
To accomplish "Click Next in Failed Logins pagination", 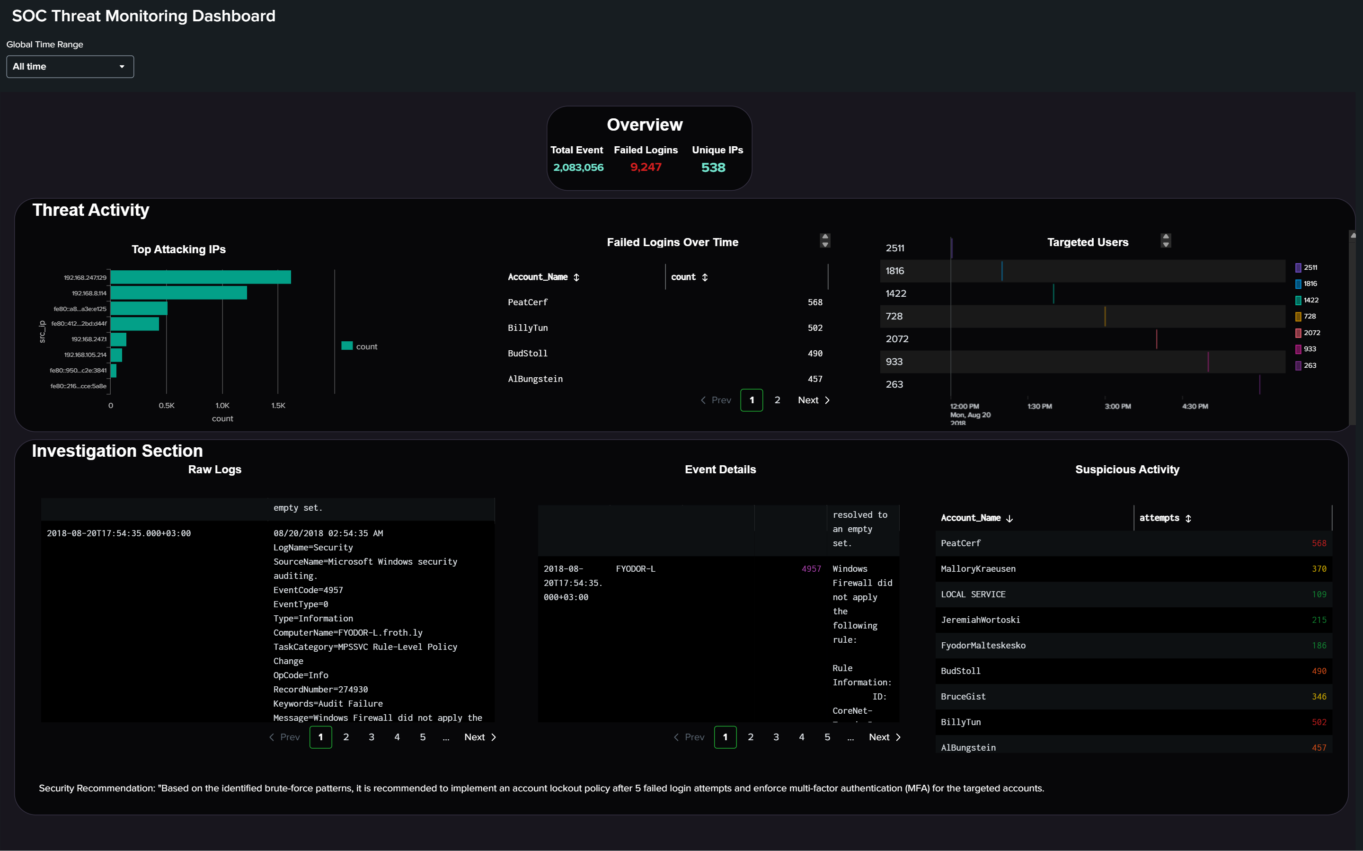I will click(x=814, y=400).
